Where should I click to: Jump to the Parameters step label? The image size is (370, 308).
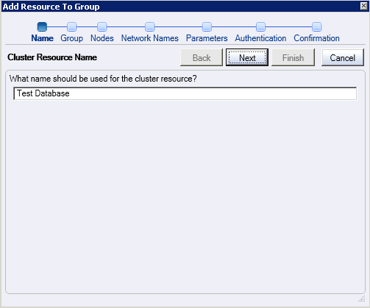tap(207, 38)
